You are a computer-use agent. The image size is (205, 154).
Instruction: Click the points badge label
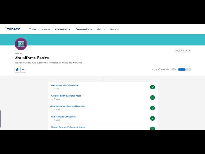click(183, 51)
